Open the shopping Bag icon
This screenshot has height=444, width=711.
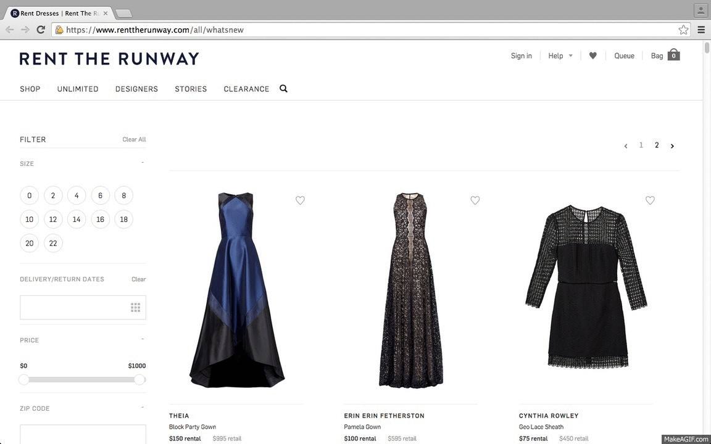(673, 55)
